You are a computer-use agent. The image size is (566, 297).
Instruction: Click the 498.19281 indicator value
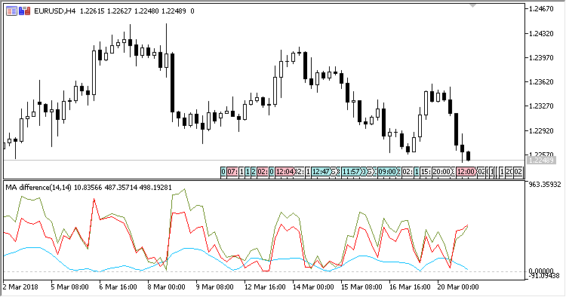click(x=156, y=188)
